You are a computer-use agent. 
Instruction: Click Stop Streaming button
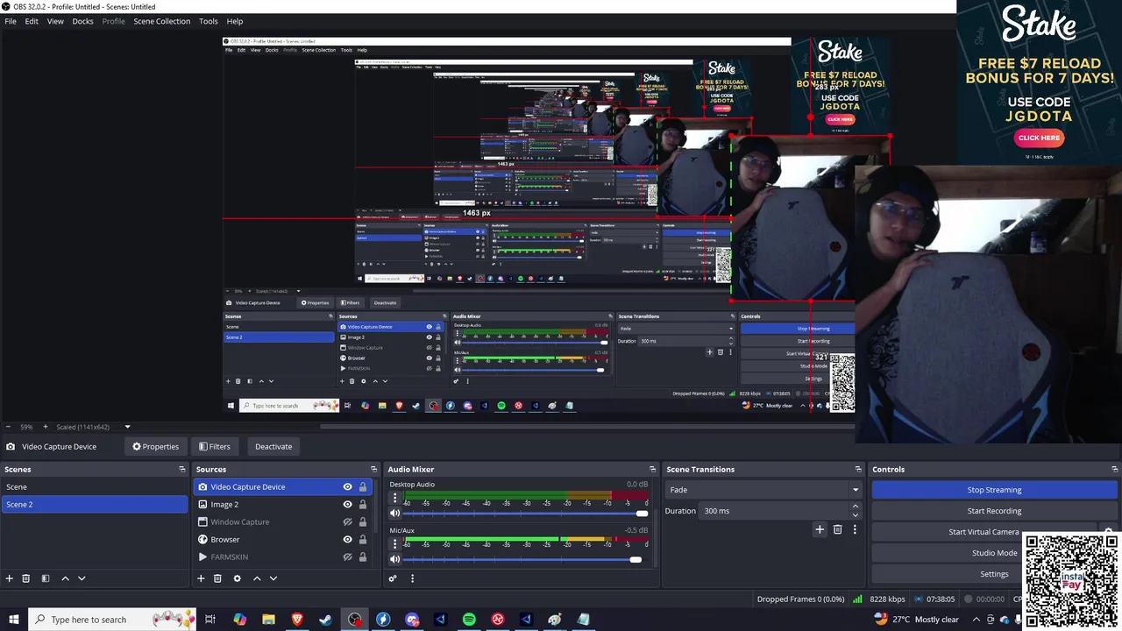pos(994,490)
